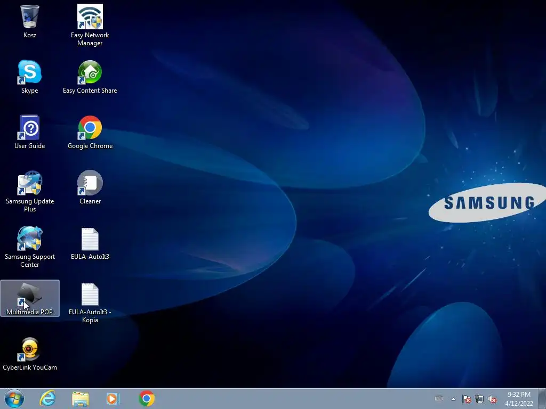Select the Easy Network Manager shortcut

90,25
